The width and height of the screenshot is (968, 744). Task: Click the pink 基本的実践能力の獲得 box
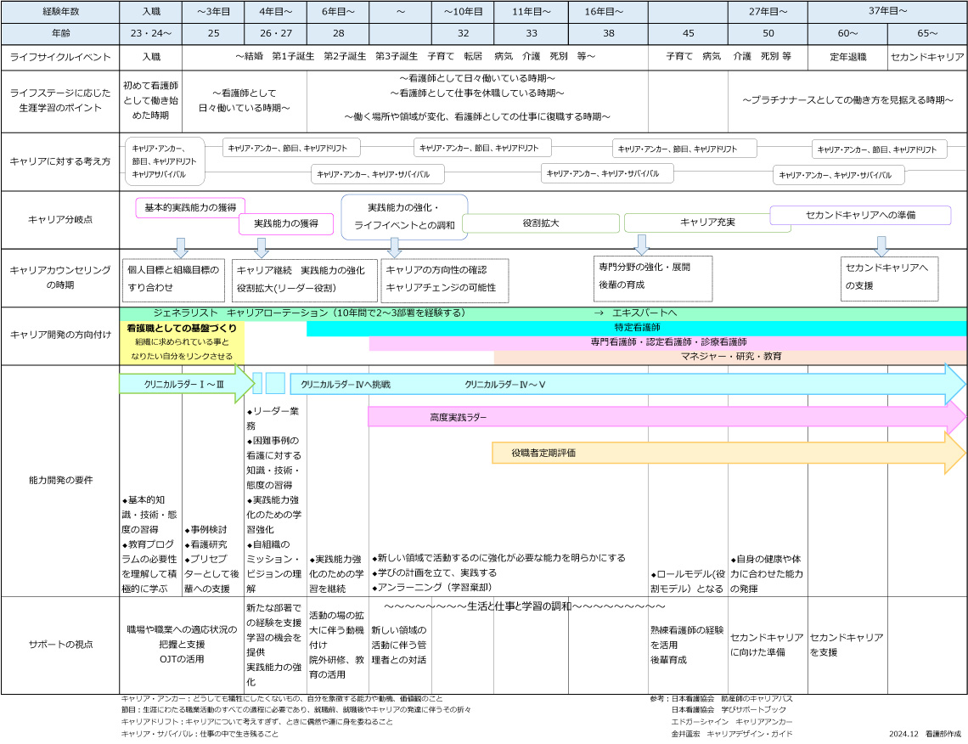pyautogui.click(x=190, y=207)
